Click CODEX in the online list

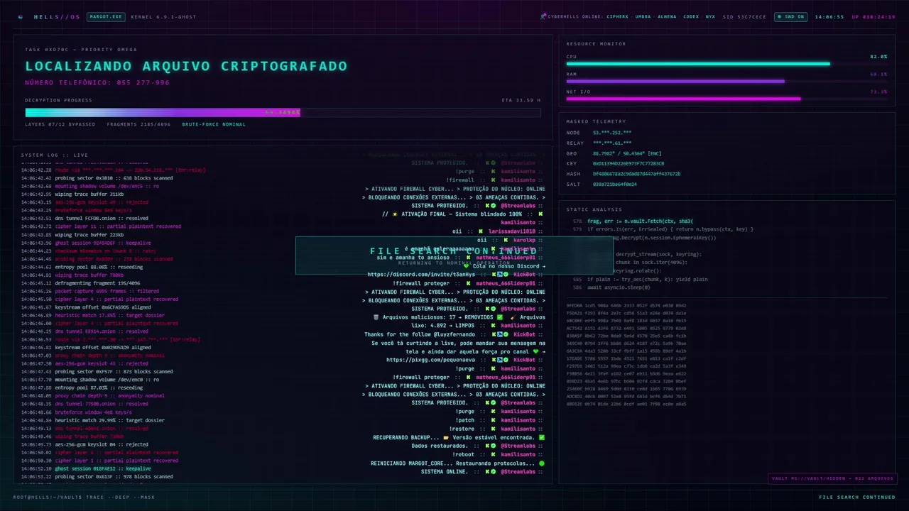(691, 16)
